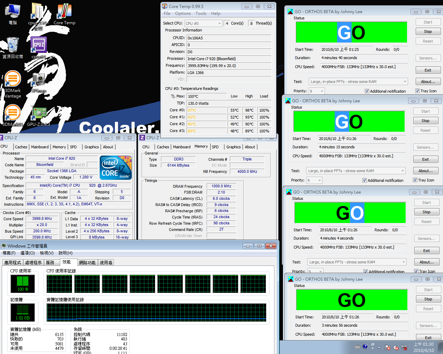Click the Show desktop strip on taskbar
Viewport: 443px width, 354px height.
point(441,347)
